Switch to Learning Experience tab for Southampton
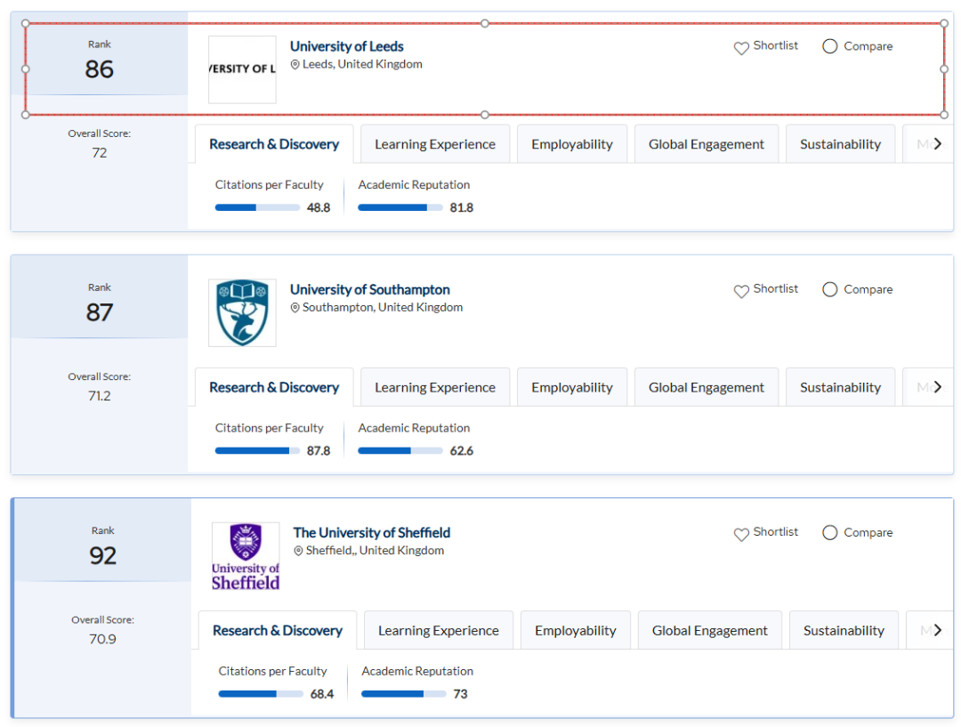This screenshot has height=727, width=961. coord(435,387)
